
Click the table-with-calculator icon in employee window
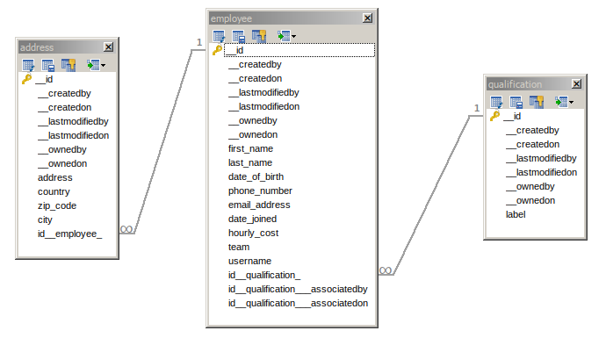pyautogui.click(x=239, y=36)
